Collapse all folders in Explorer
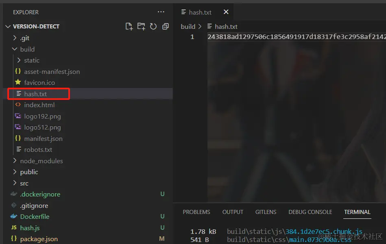This screenshot has height=244, width=386. (166, 26)
